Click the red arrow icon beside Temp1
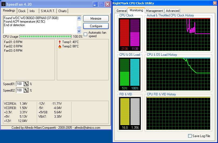Image resolution: width=218 pixels, height=143 pixels. tap(60, 42)
